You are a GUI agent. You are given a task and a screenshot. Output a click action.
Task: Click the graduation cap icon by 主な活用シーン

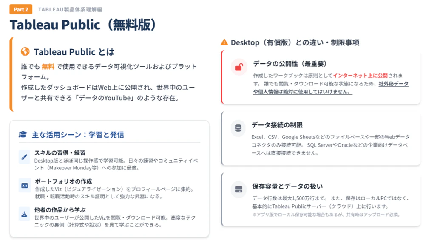click(23, 134)
